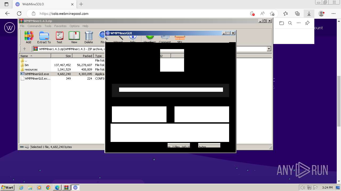The image size is (341, 191).
Task: Open downloads folder icon in Downloads panel
Action: tap(282, 23)
